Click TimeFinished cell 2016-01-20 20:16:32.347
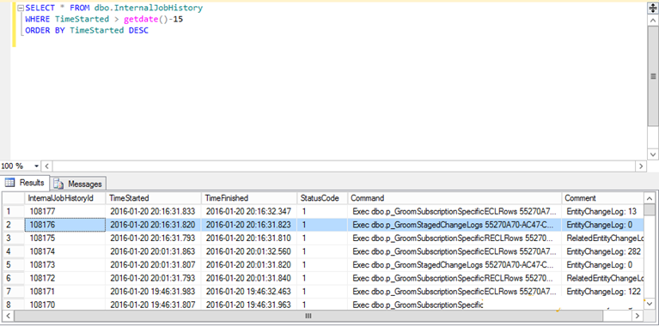This screenshot has width=659, height=326. 249,211
